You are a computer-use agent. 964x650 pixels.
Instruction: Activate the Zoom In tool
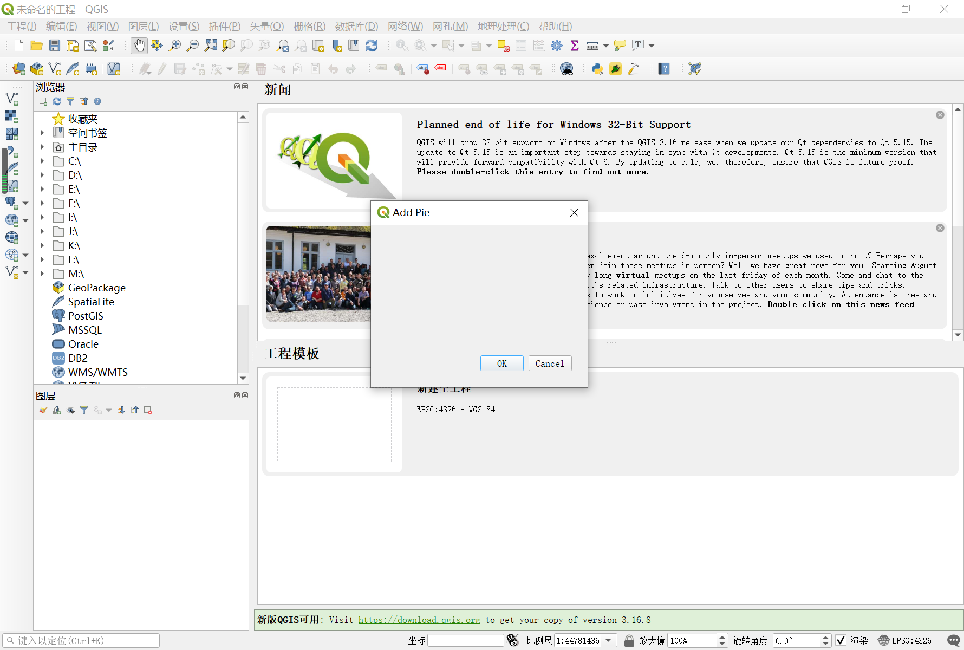pyautogui.click(x=174, y=45)
